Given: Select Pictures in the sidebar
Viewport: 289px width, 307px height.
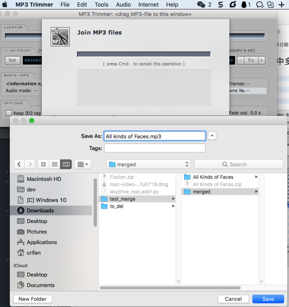Looking at the screenshot, I should point(51,232).
